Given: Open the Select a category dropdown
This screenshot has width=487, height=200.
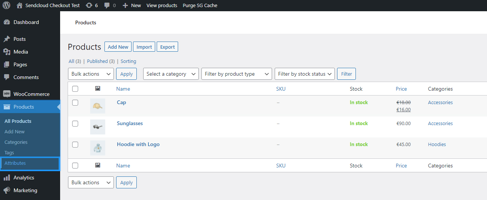Looking at the screenshot, I should [x=171, y=74].
